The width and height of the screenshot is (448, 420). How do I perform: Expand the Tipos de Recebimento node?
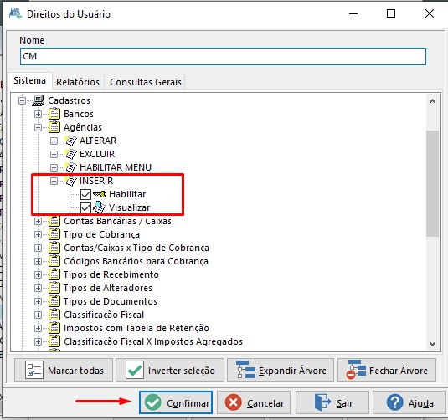38,274
